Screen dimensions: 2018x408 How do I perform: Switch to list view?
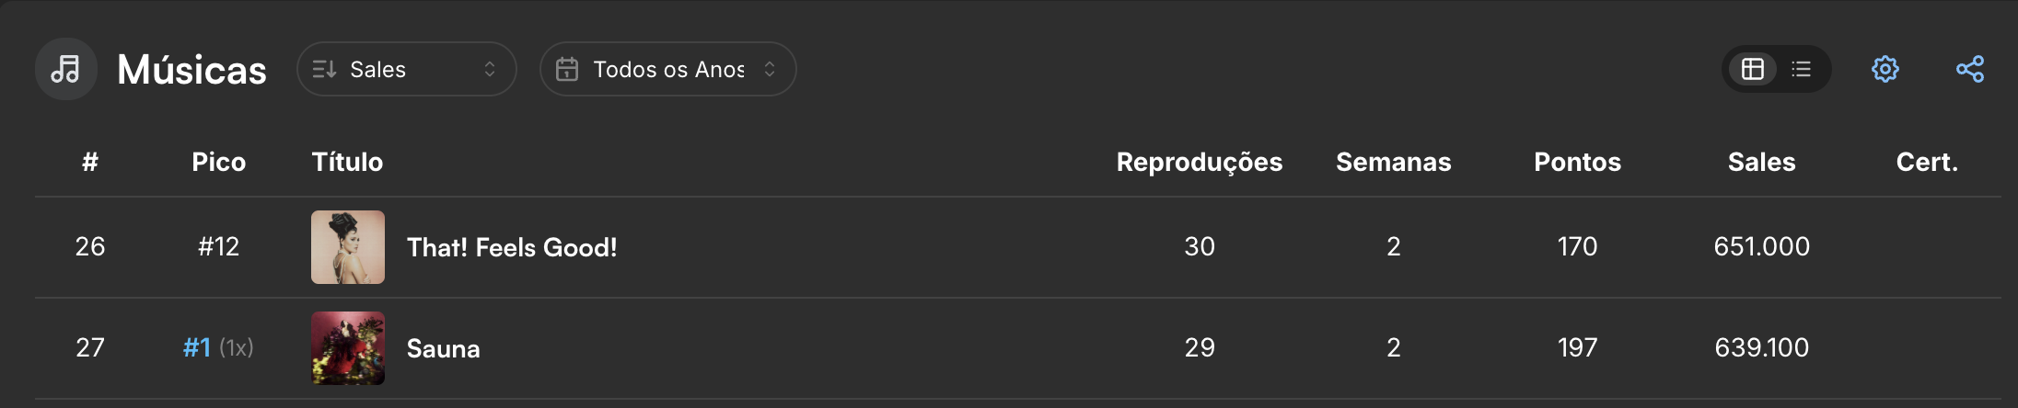1802,69
